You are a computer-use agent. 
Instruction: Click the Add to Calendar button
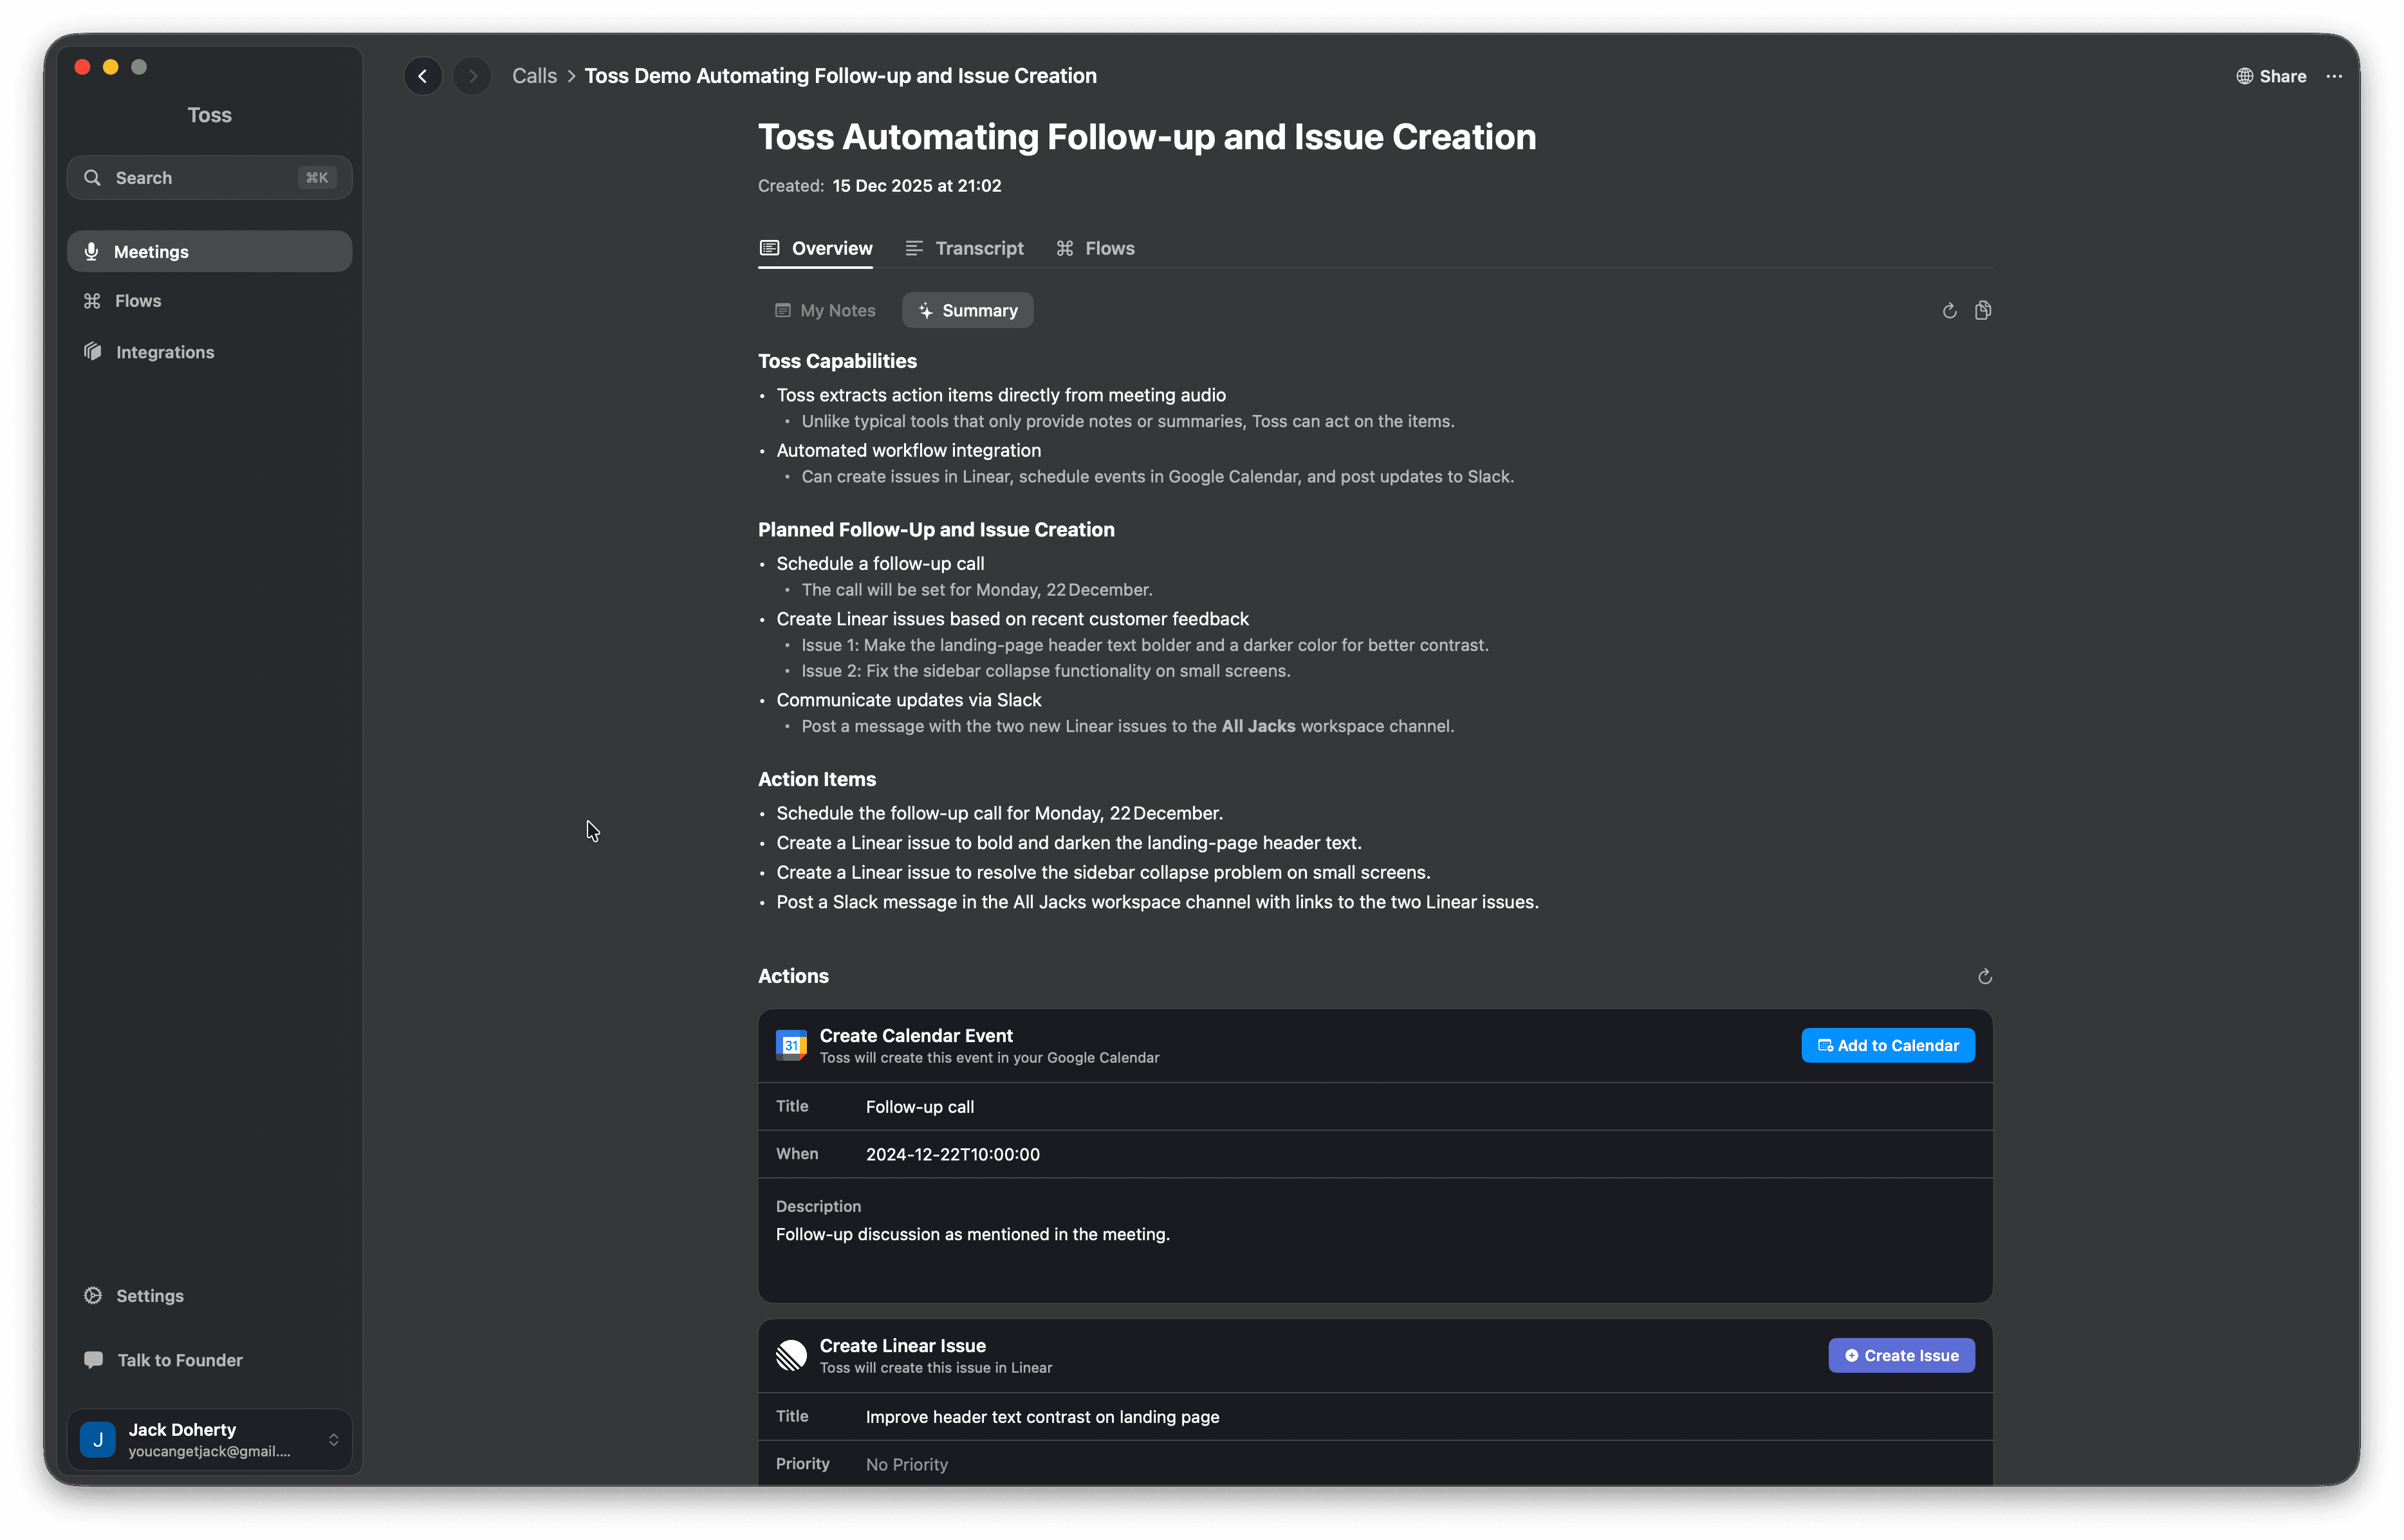coord(1887,1045)
